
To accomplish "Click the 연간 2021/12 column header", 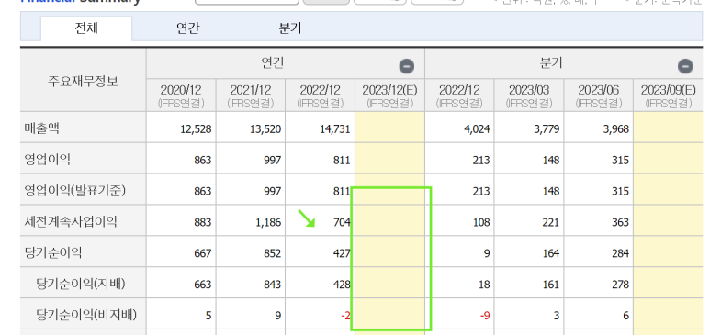I will 251,95.
